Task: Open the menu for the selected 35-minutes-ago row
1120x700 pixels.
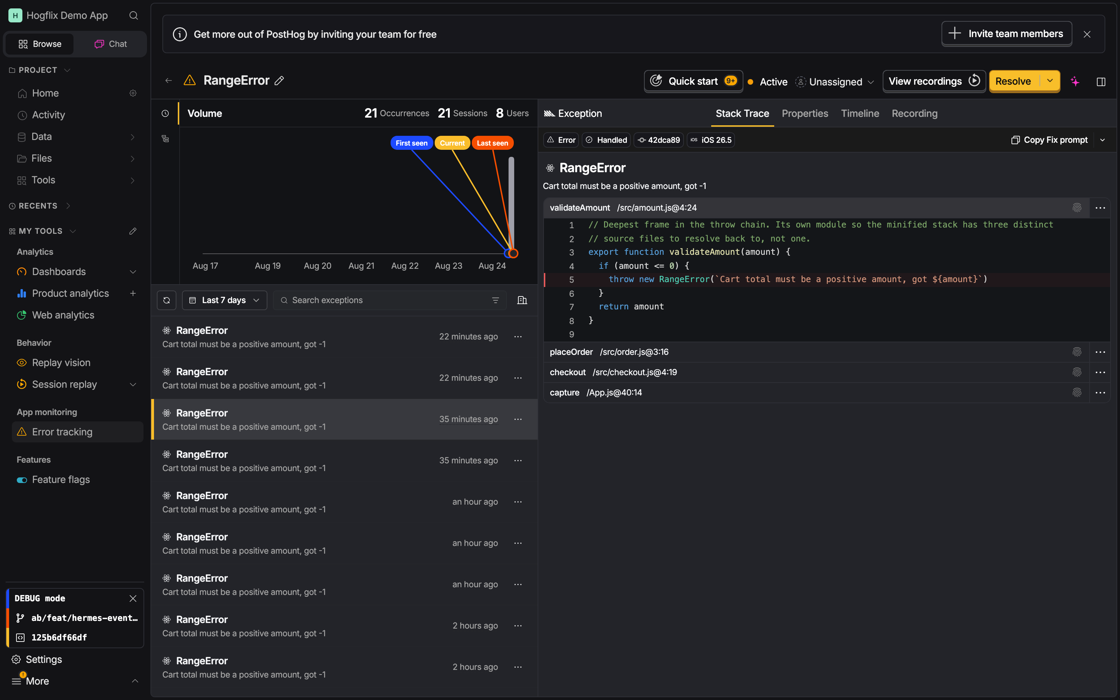Action: point(518,419)
